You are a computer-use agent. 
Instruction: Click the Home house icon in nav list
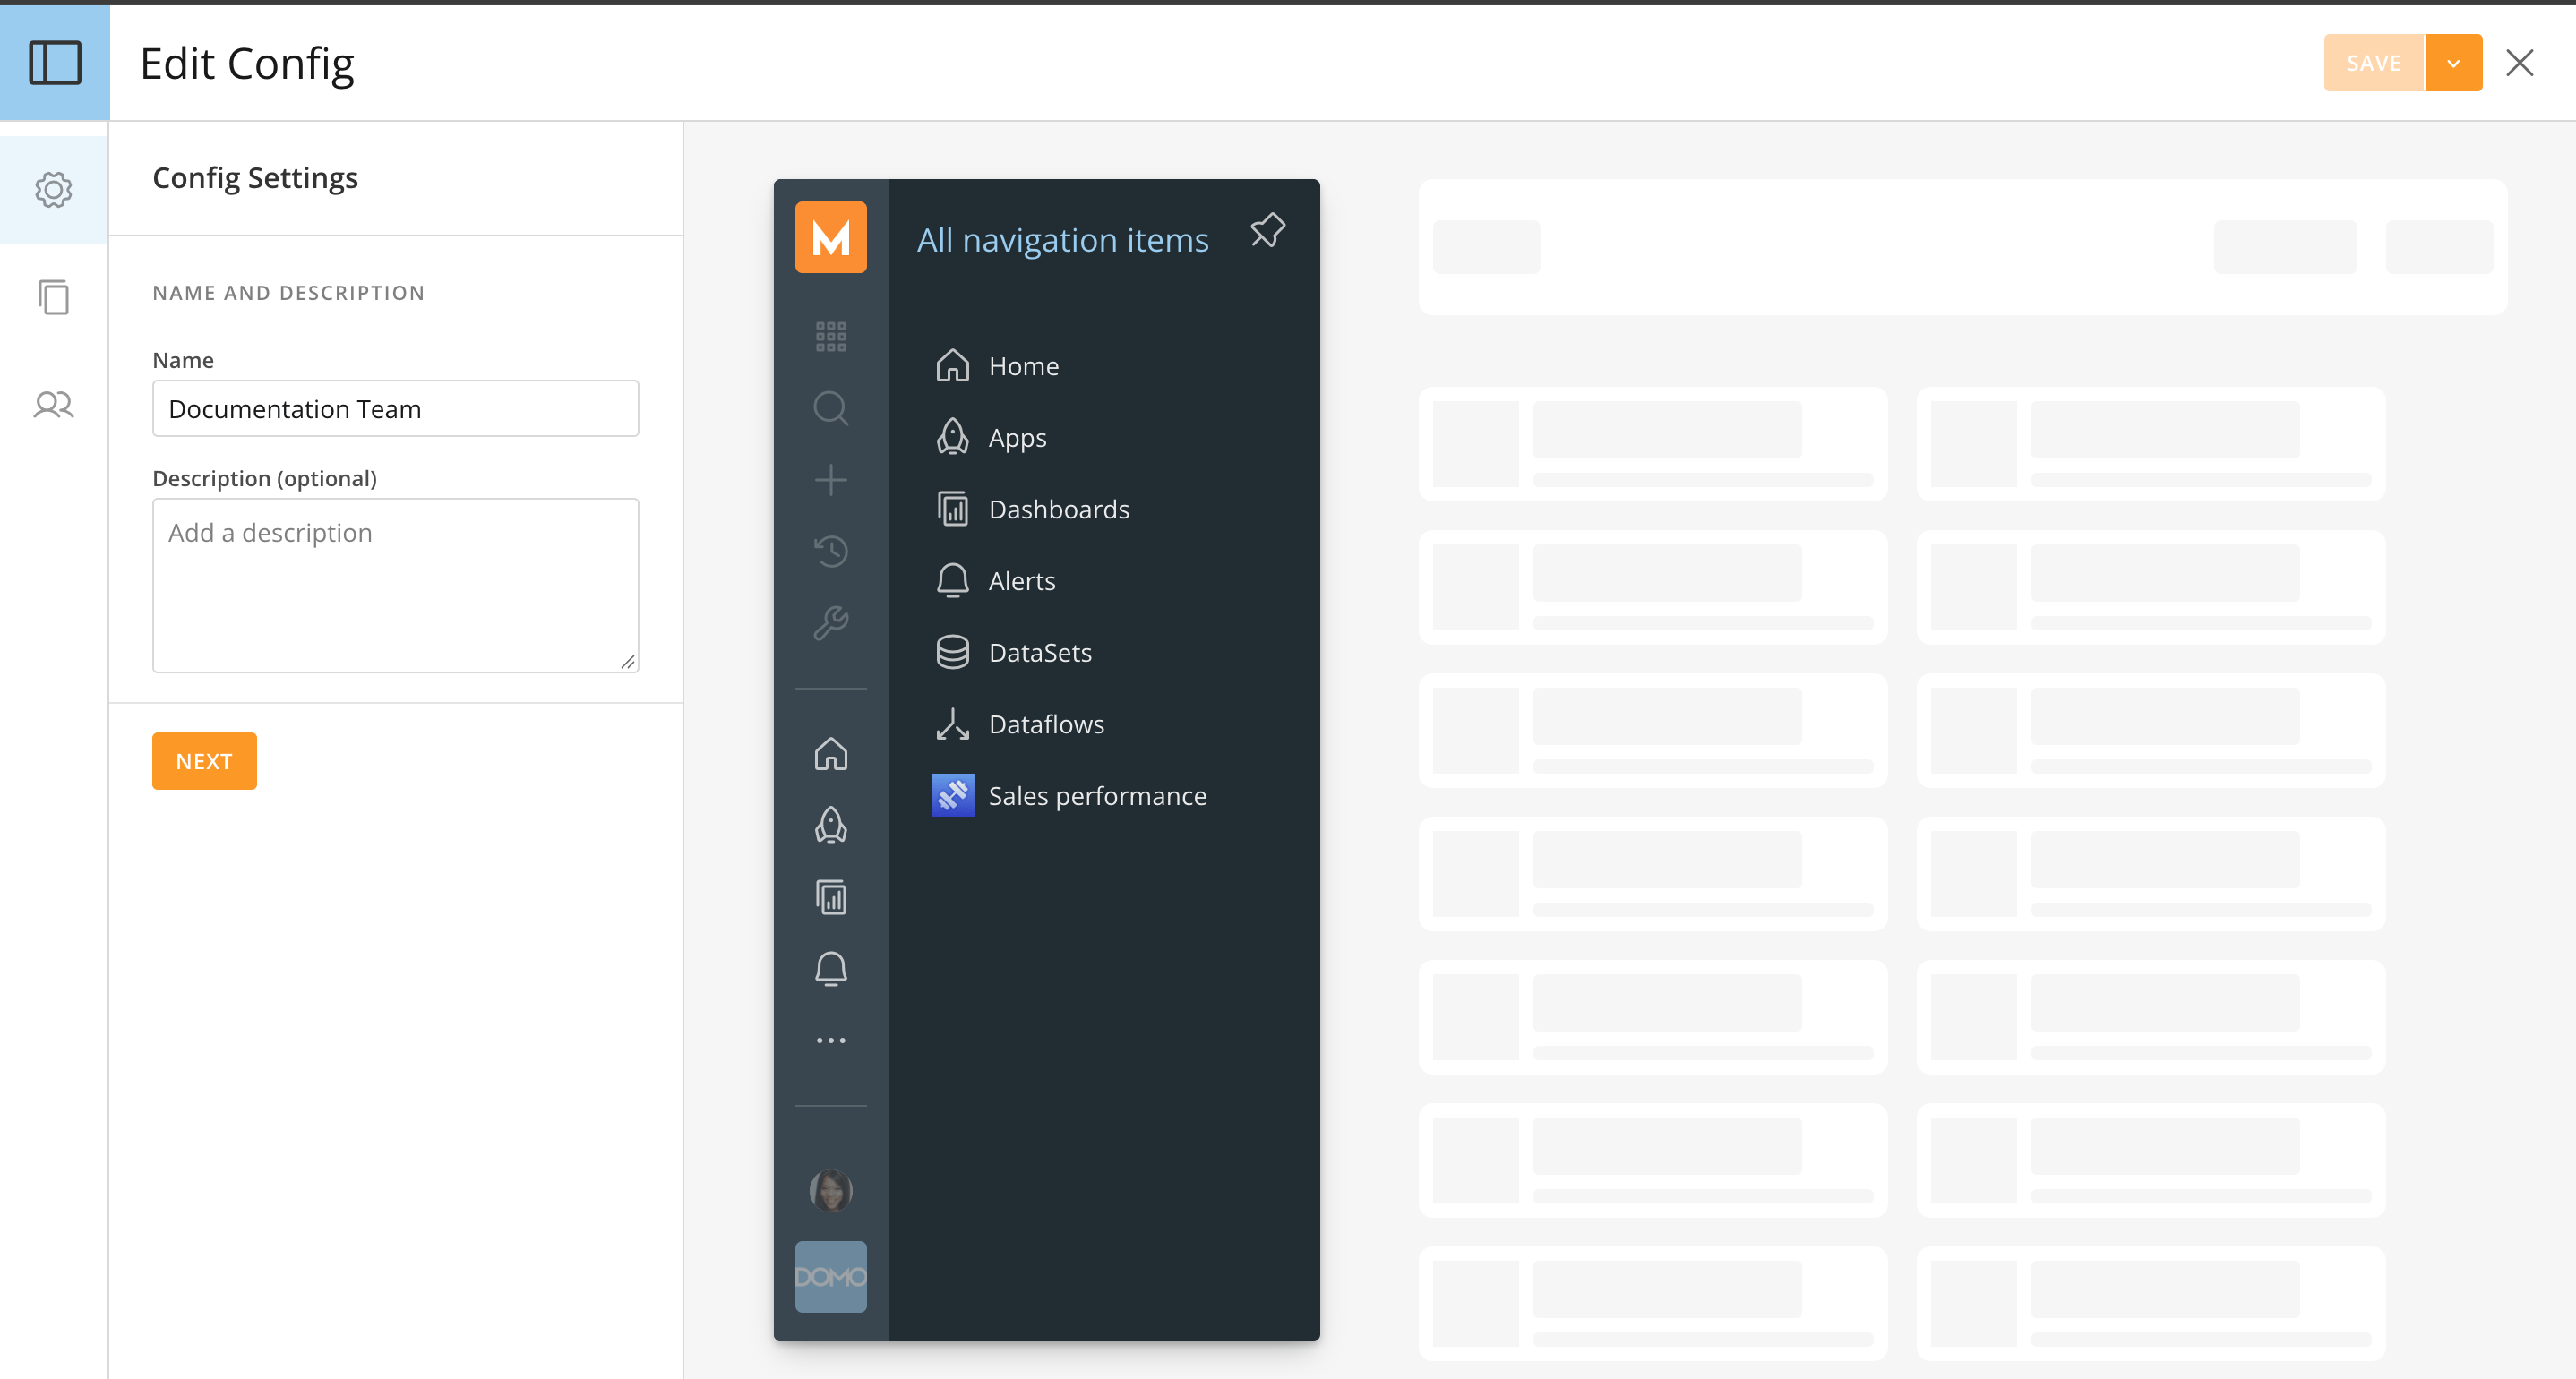(952, 366)
